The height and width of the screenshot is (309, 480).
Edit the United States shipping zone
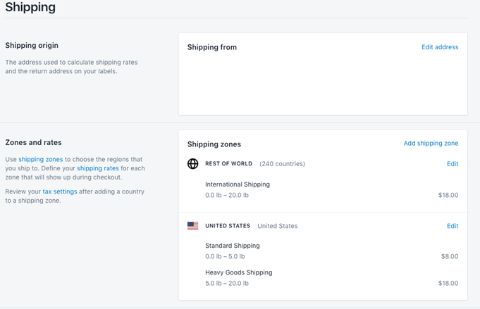tap(453, 226)
